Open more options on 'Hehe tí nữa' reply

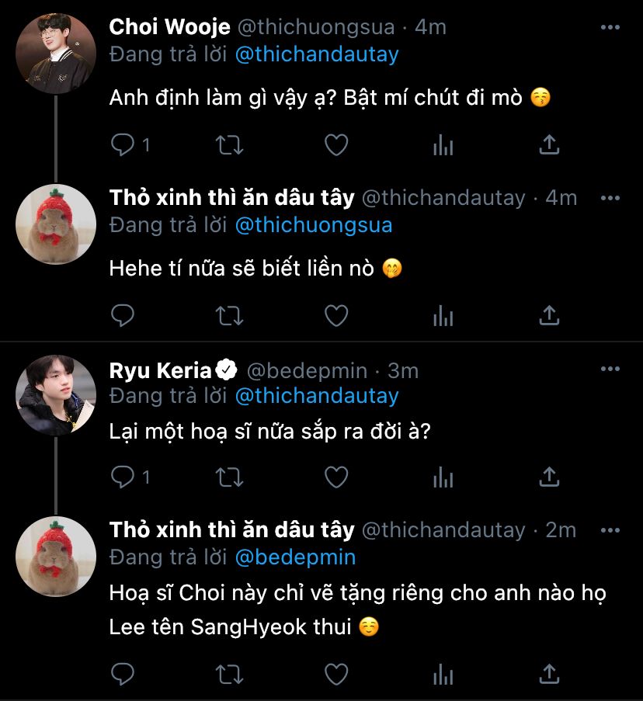click(611, 198)
